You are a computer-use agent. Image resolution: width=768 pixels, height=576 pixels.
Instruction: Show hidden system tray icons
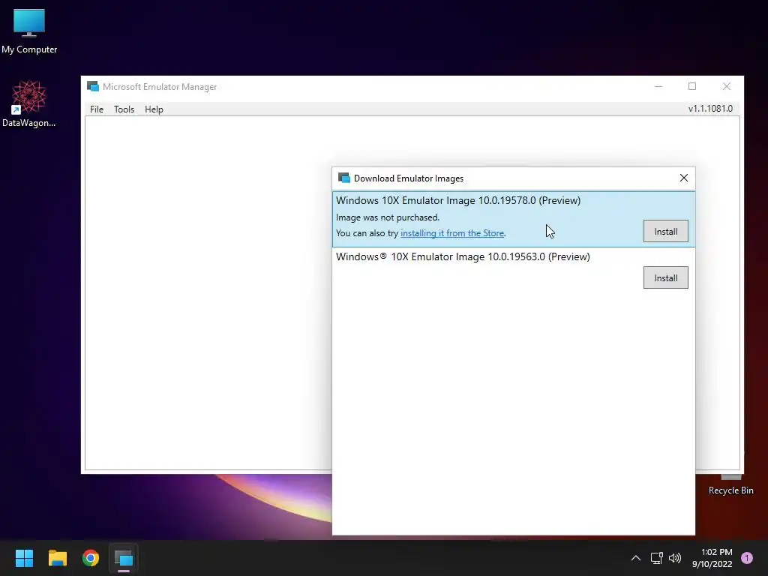(636, 558)
